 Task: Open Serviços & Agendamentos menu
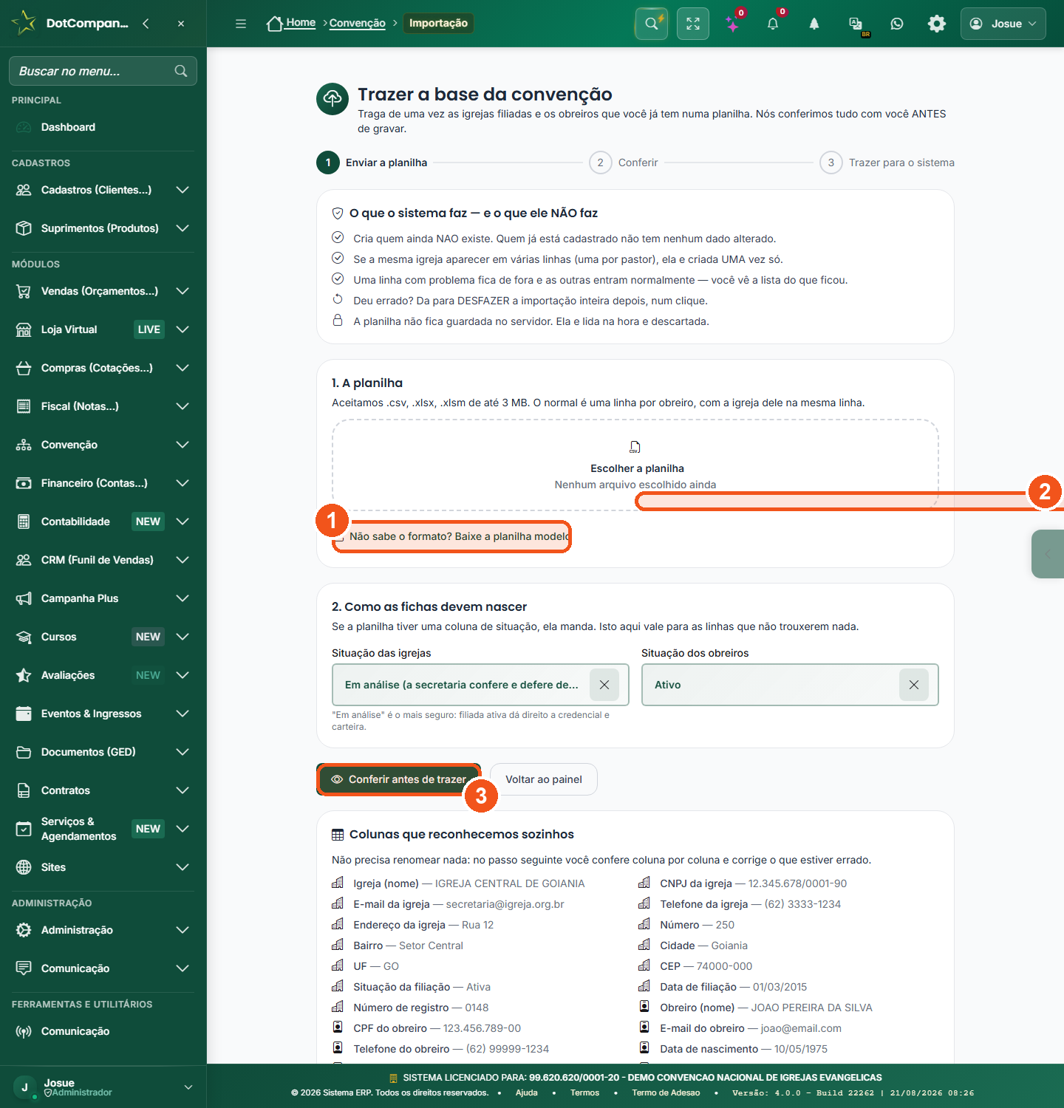(103, 829)
